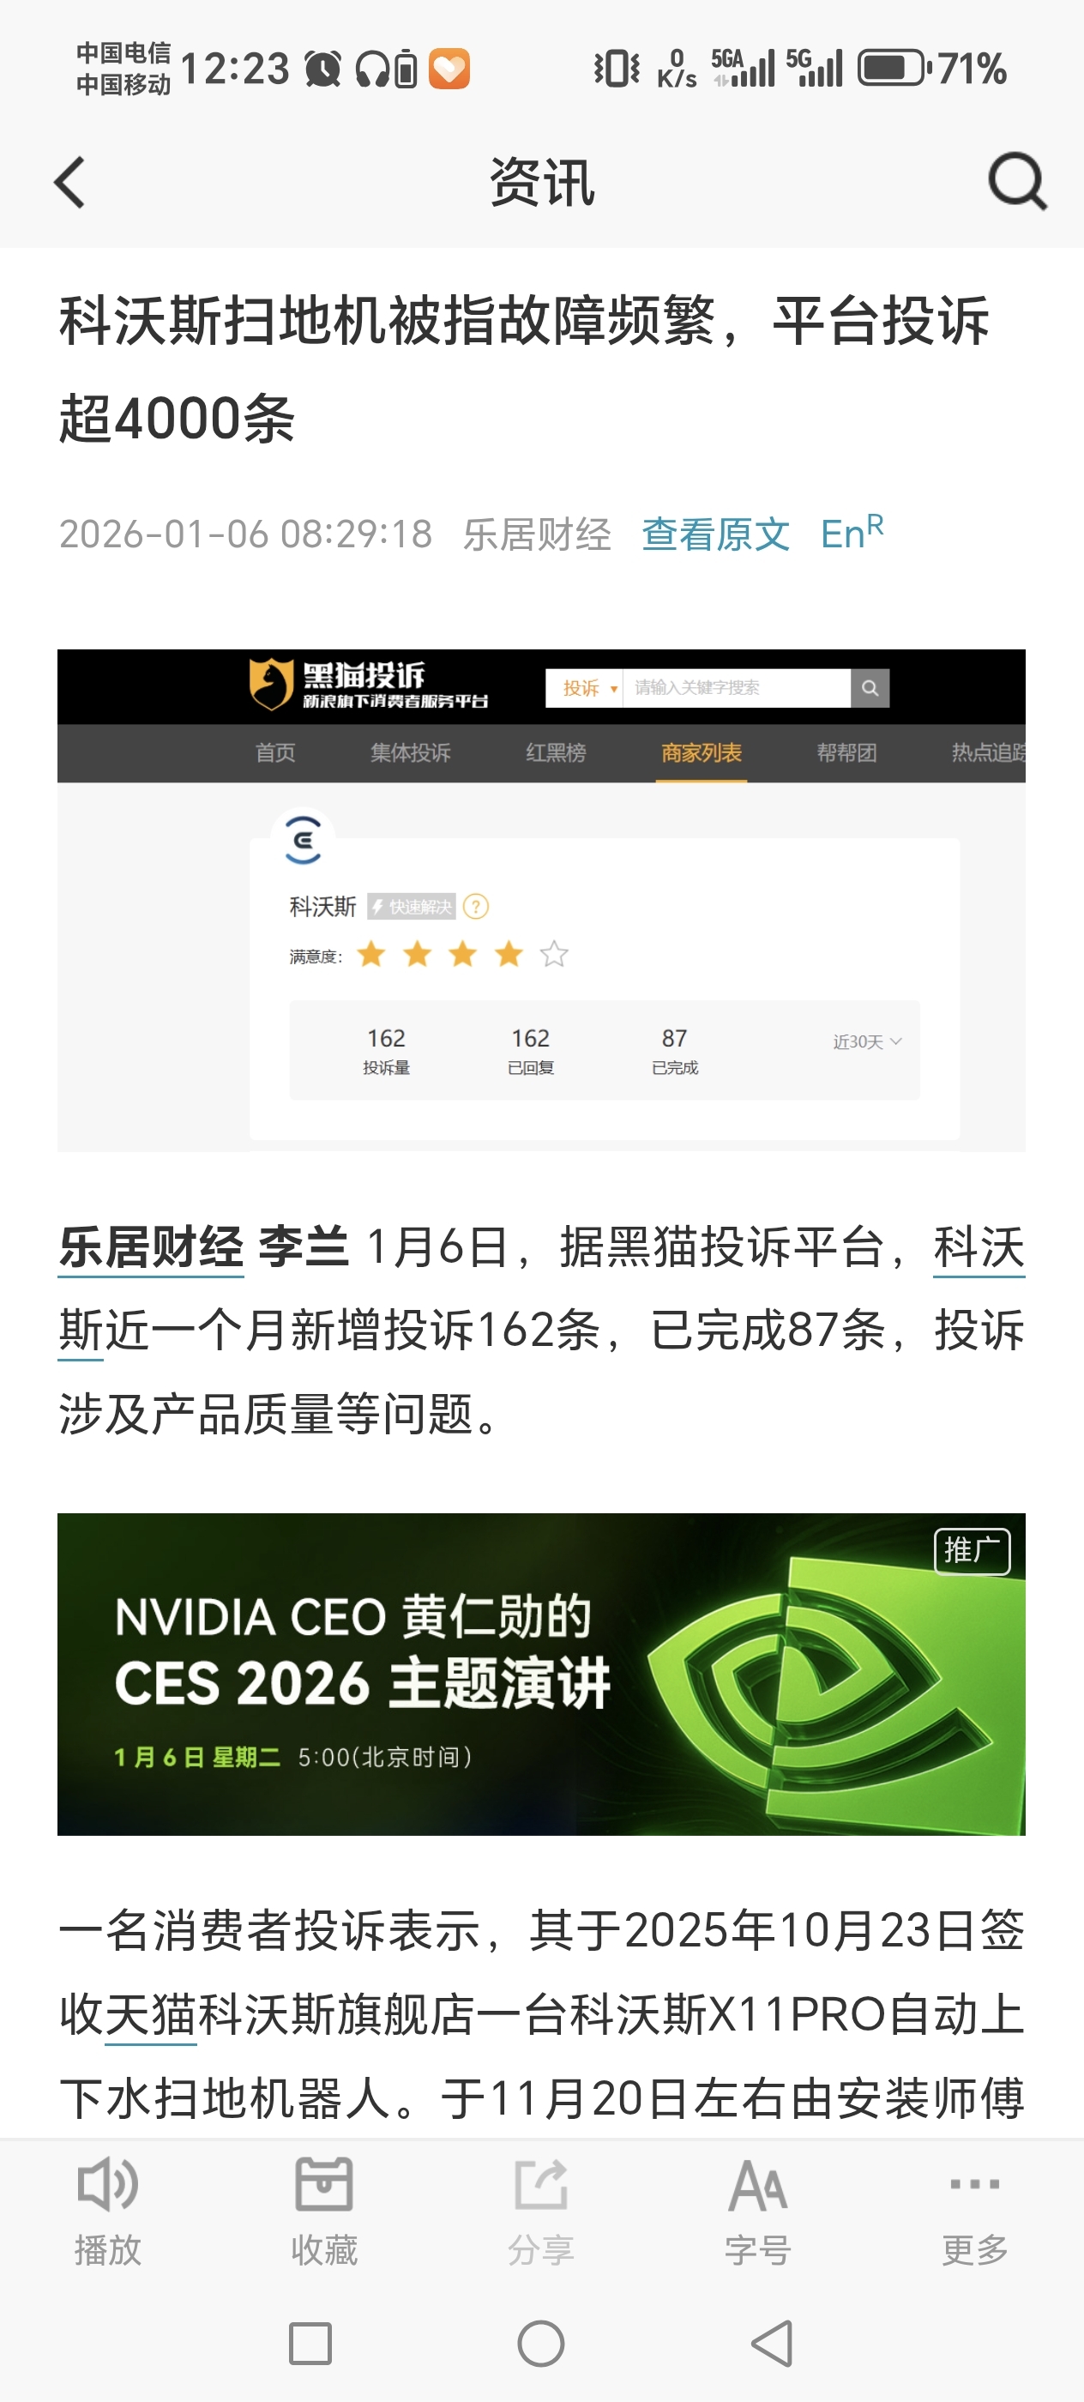This screenshot has height=2402, width=1084.
Task: Open search with the magnifier icon
Action: (1017, 182)
